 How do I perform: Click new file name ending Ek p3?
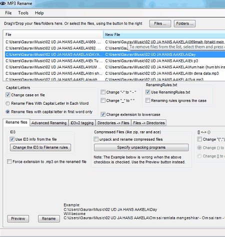[151, 61]
